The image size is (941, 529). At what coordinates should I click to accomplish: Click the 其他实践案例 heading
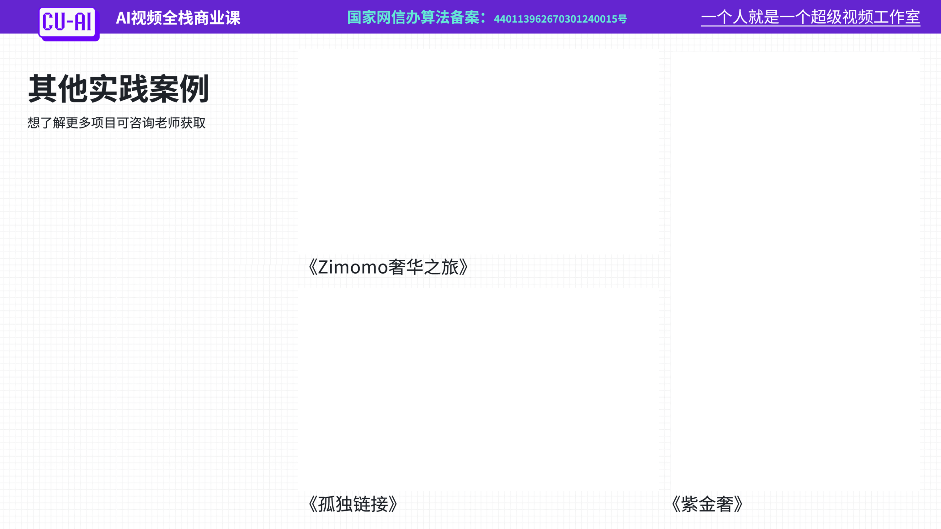tap(118, 89)
